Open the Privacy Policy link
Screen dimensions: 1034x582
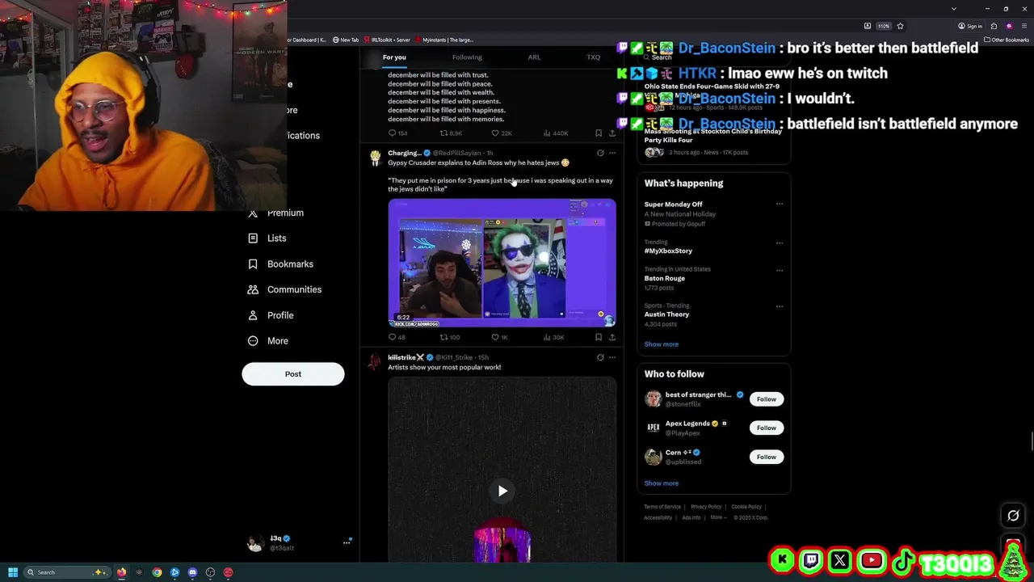(706, 507)
